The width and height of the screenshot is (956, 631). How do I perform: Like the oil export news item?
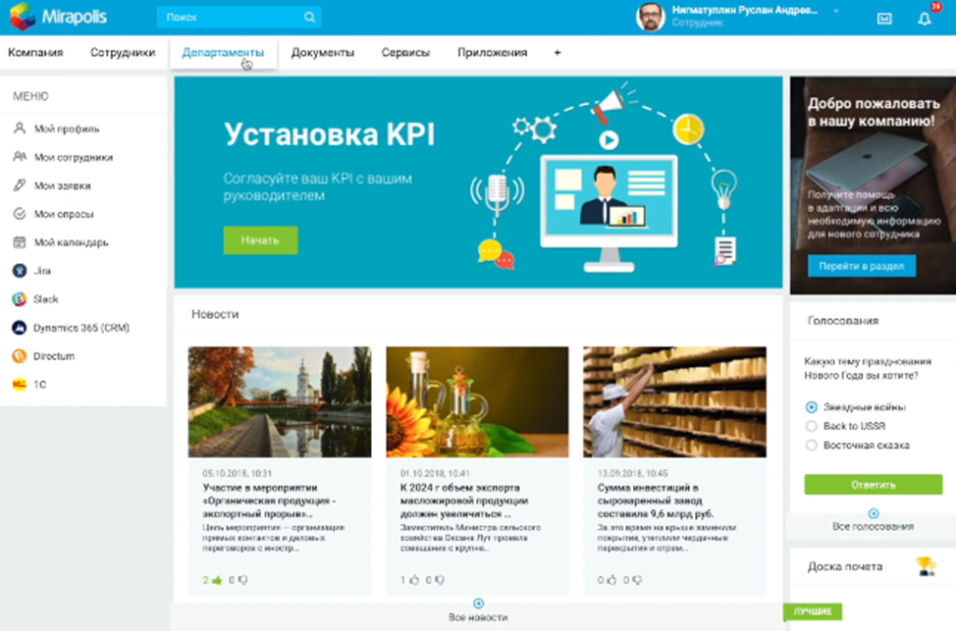coord(414,580)
